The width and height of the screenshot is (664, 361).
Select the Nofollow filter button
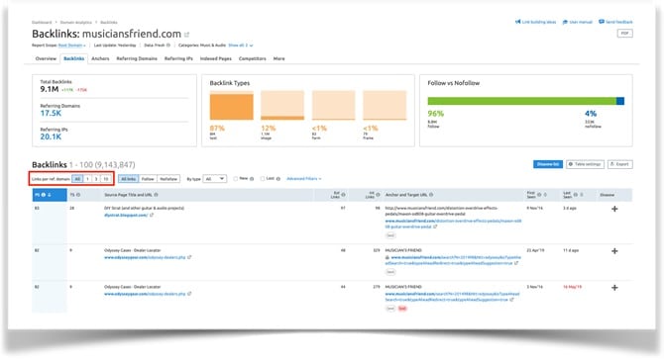168,179
